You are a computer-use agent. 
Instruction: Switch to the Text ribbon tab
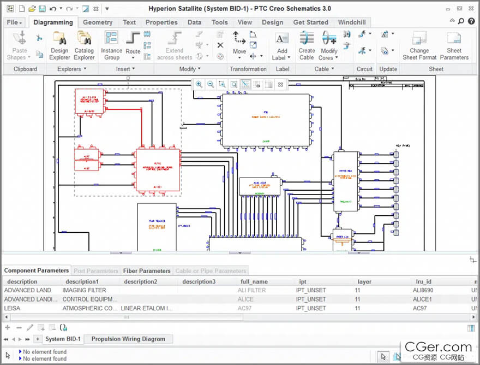point(129,22)
